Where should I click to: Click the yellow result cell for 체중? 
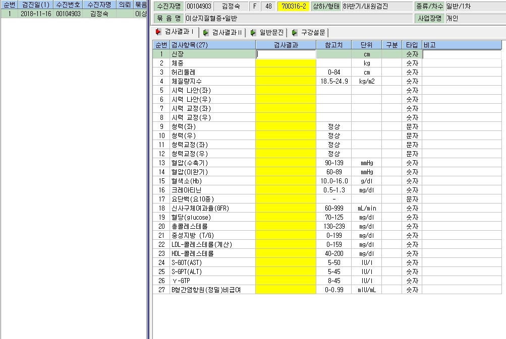tap(286, 63)
